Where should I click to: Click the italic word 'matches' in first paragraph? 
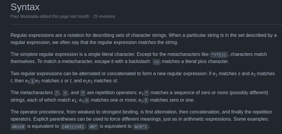(147, 42)
